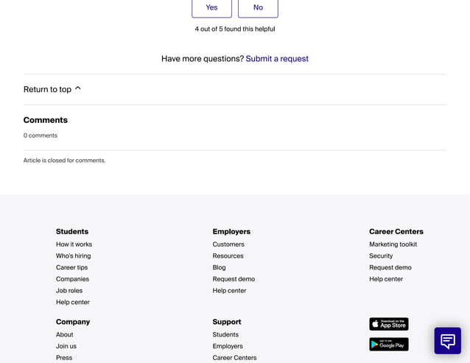Image resolution: width=470 pixels, height=363 pixels.
Task: Open Join us link
Action: [x=66, y=346]
